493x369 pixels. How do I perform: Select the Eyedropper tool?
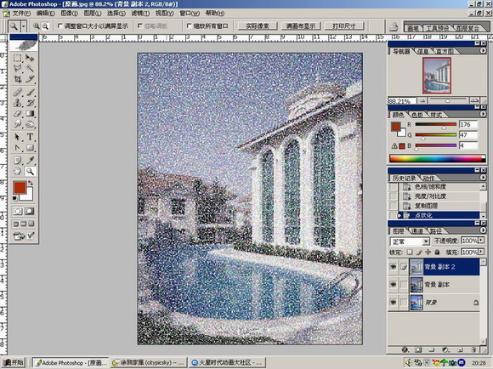[30, 161]
